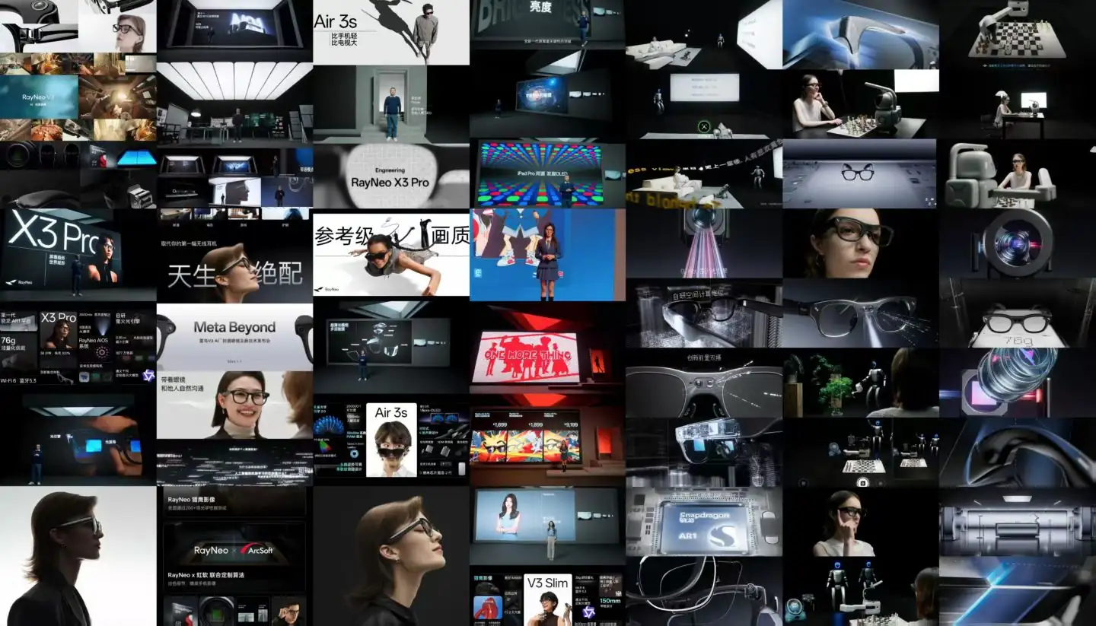This screenshot has width=1096, height=626.
Task: Open the woman touching her glasses temple thumbnail
Action: (860, 522)
